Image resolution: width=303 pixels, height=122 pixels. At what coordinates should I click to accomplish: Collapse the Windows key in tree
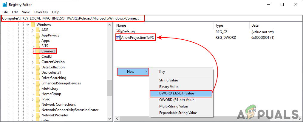[x=28, y=25]
